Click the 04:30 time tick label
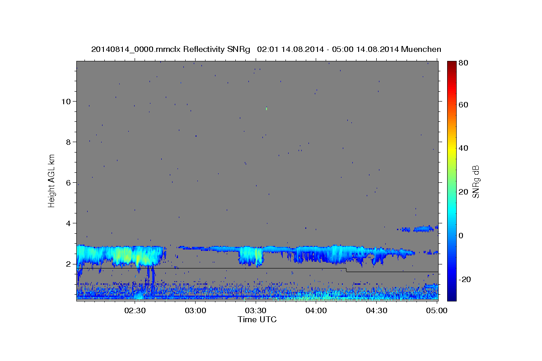This screenshot has width=542, height=361. [x=376, y=311]
